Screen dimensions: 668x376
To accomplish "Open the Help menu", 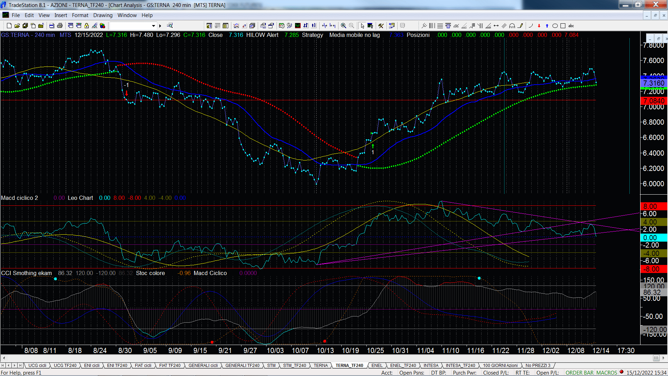I will click(147, 15).
